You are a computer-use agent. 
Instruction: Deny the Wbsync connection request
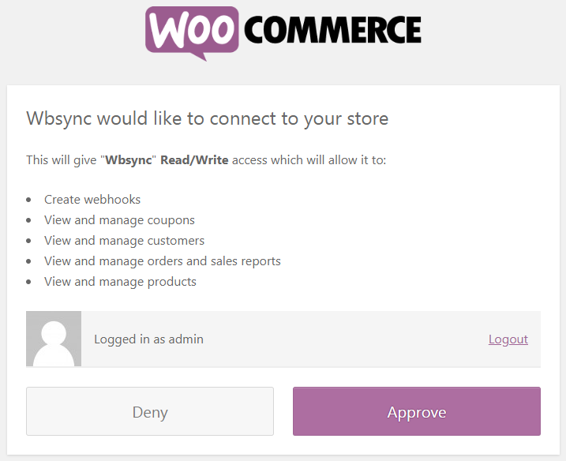click(150, 411)
